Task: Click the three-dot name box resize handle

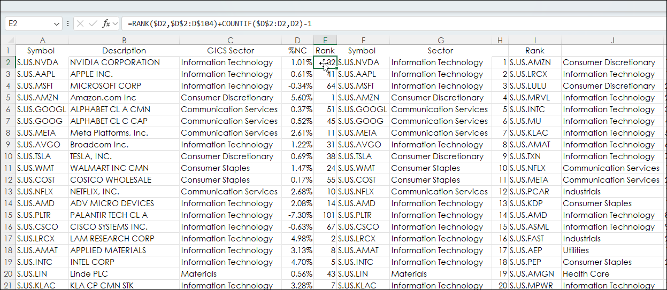Action: [68, 23]
